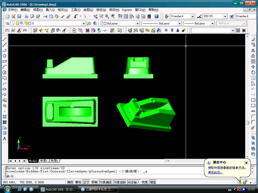
Task: Toggle 极轴 polar tracking
Action: click(94, 182)
